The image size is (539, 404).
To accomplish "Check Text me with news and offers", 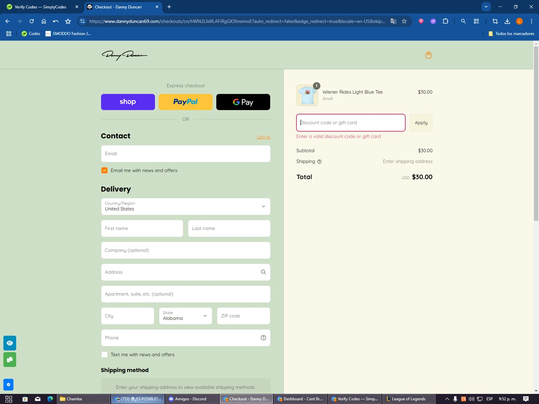I will click(x=104, y=354).
